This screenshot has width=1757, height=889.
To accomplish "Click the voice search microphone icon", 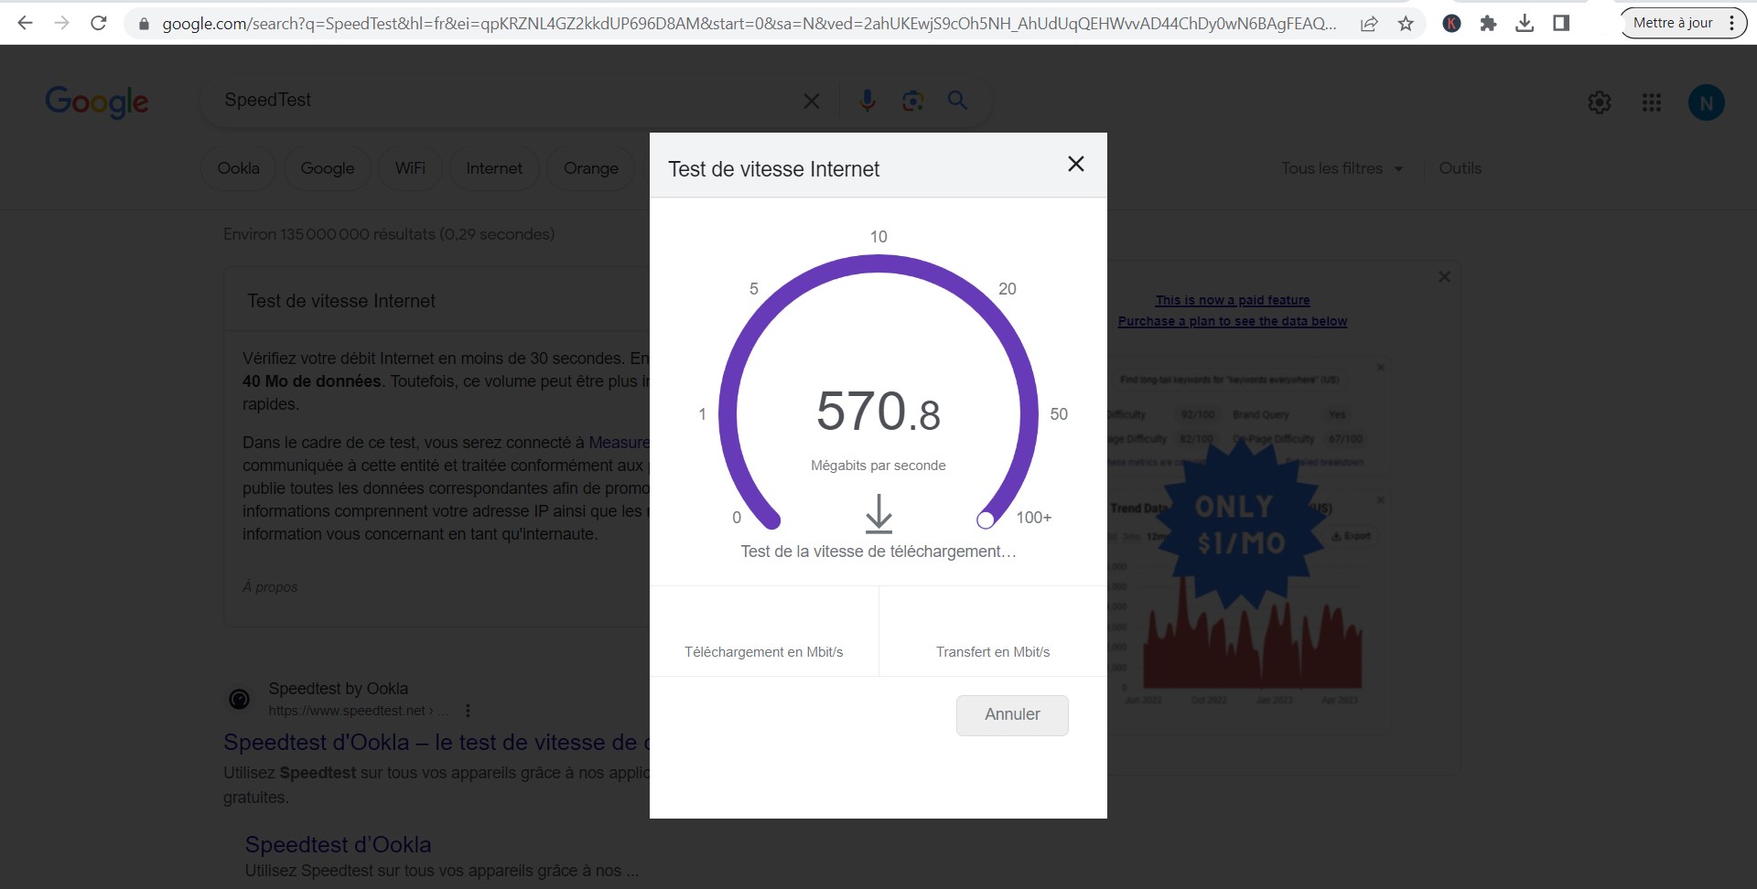I will point(867,101).
